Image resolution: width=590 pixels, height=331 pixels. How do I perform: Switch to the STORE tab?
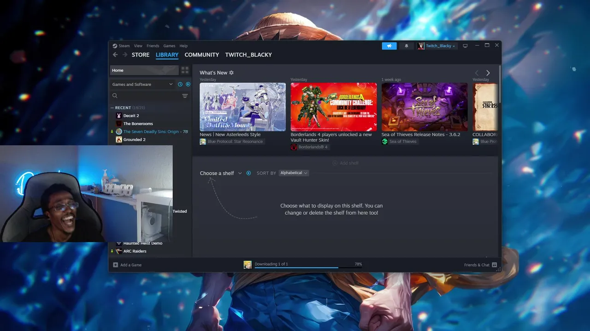tap(141, 55)
